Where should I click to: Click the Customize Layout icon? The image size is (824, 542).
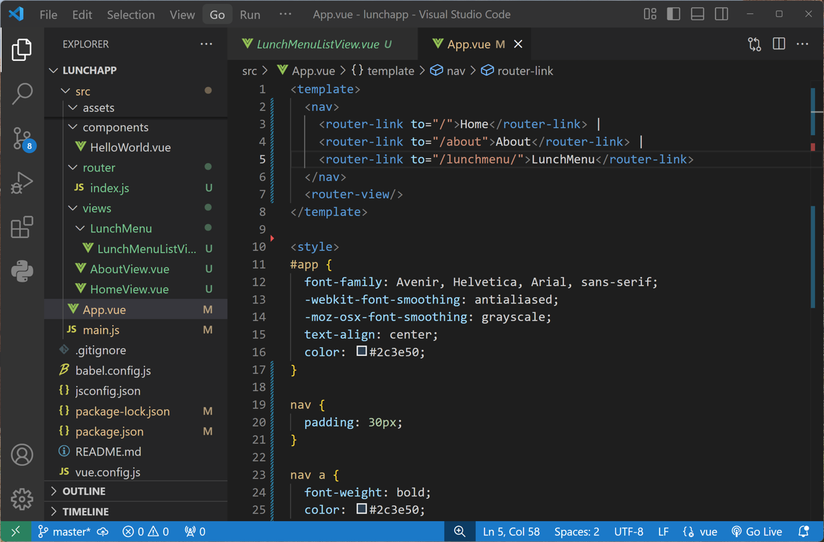[x=650, y=14]
